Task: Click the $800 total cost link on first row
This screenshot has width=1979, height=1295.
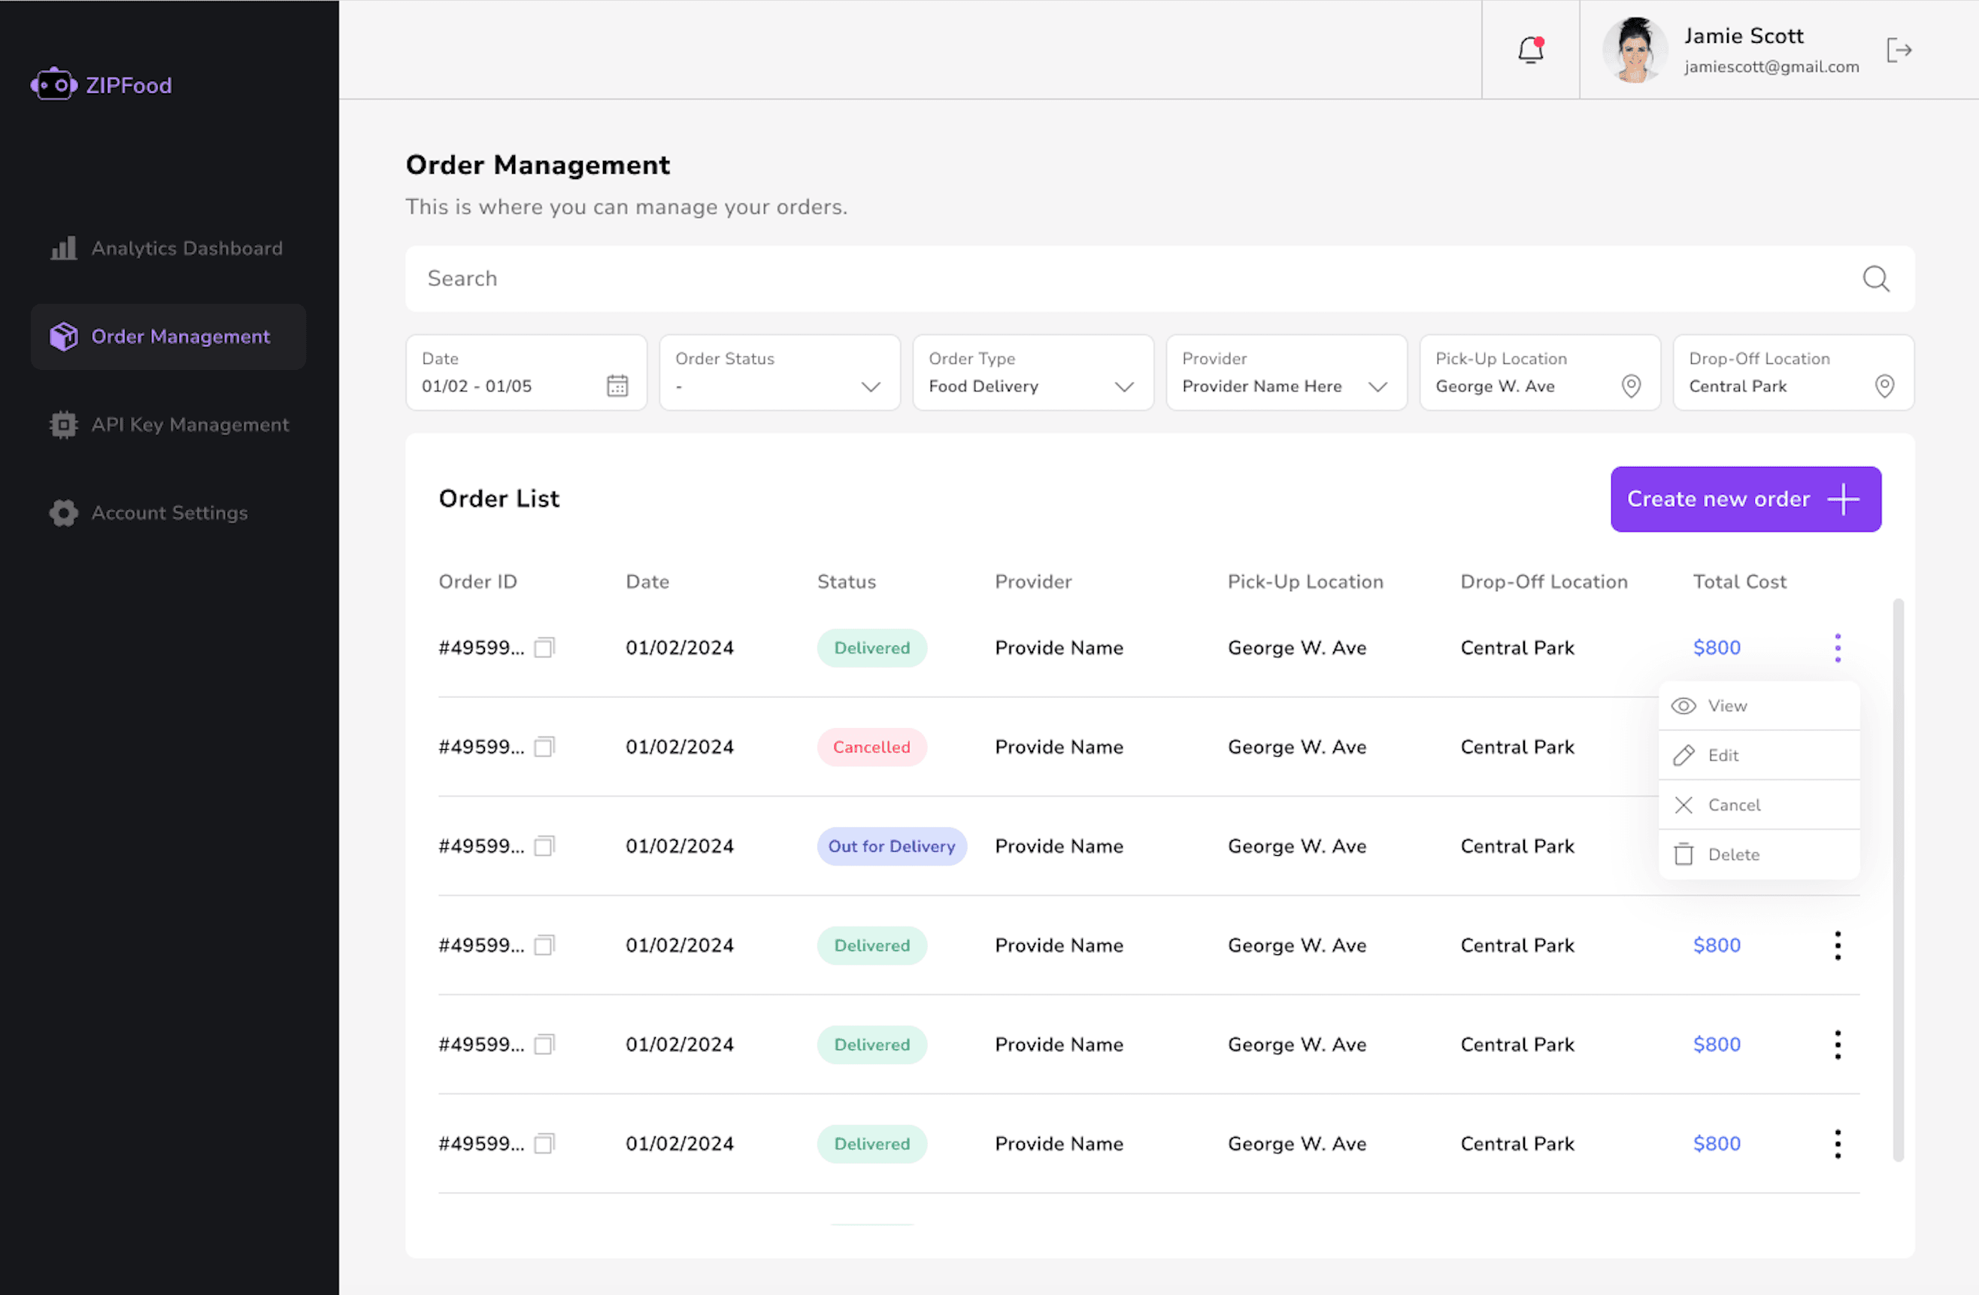Action: 1717,647
